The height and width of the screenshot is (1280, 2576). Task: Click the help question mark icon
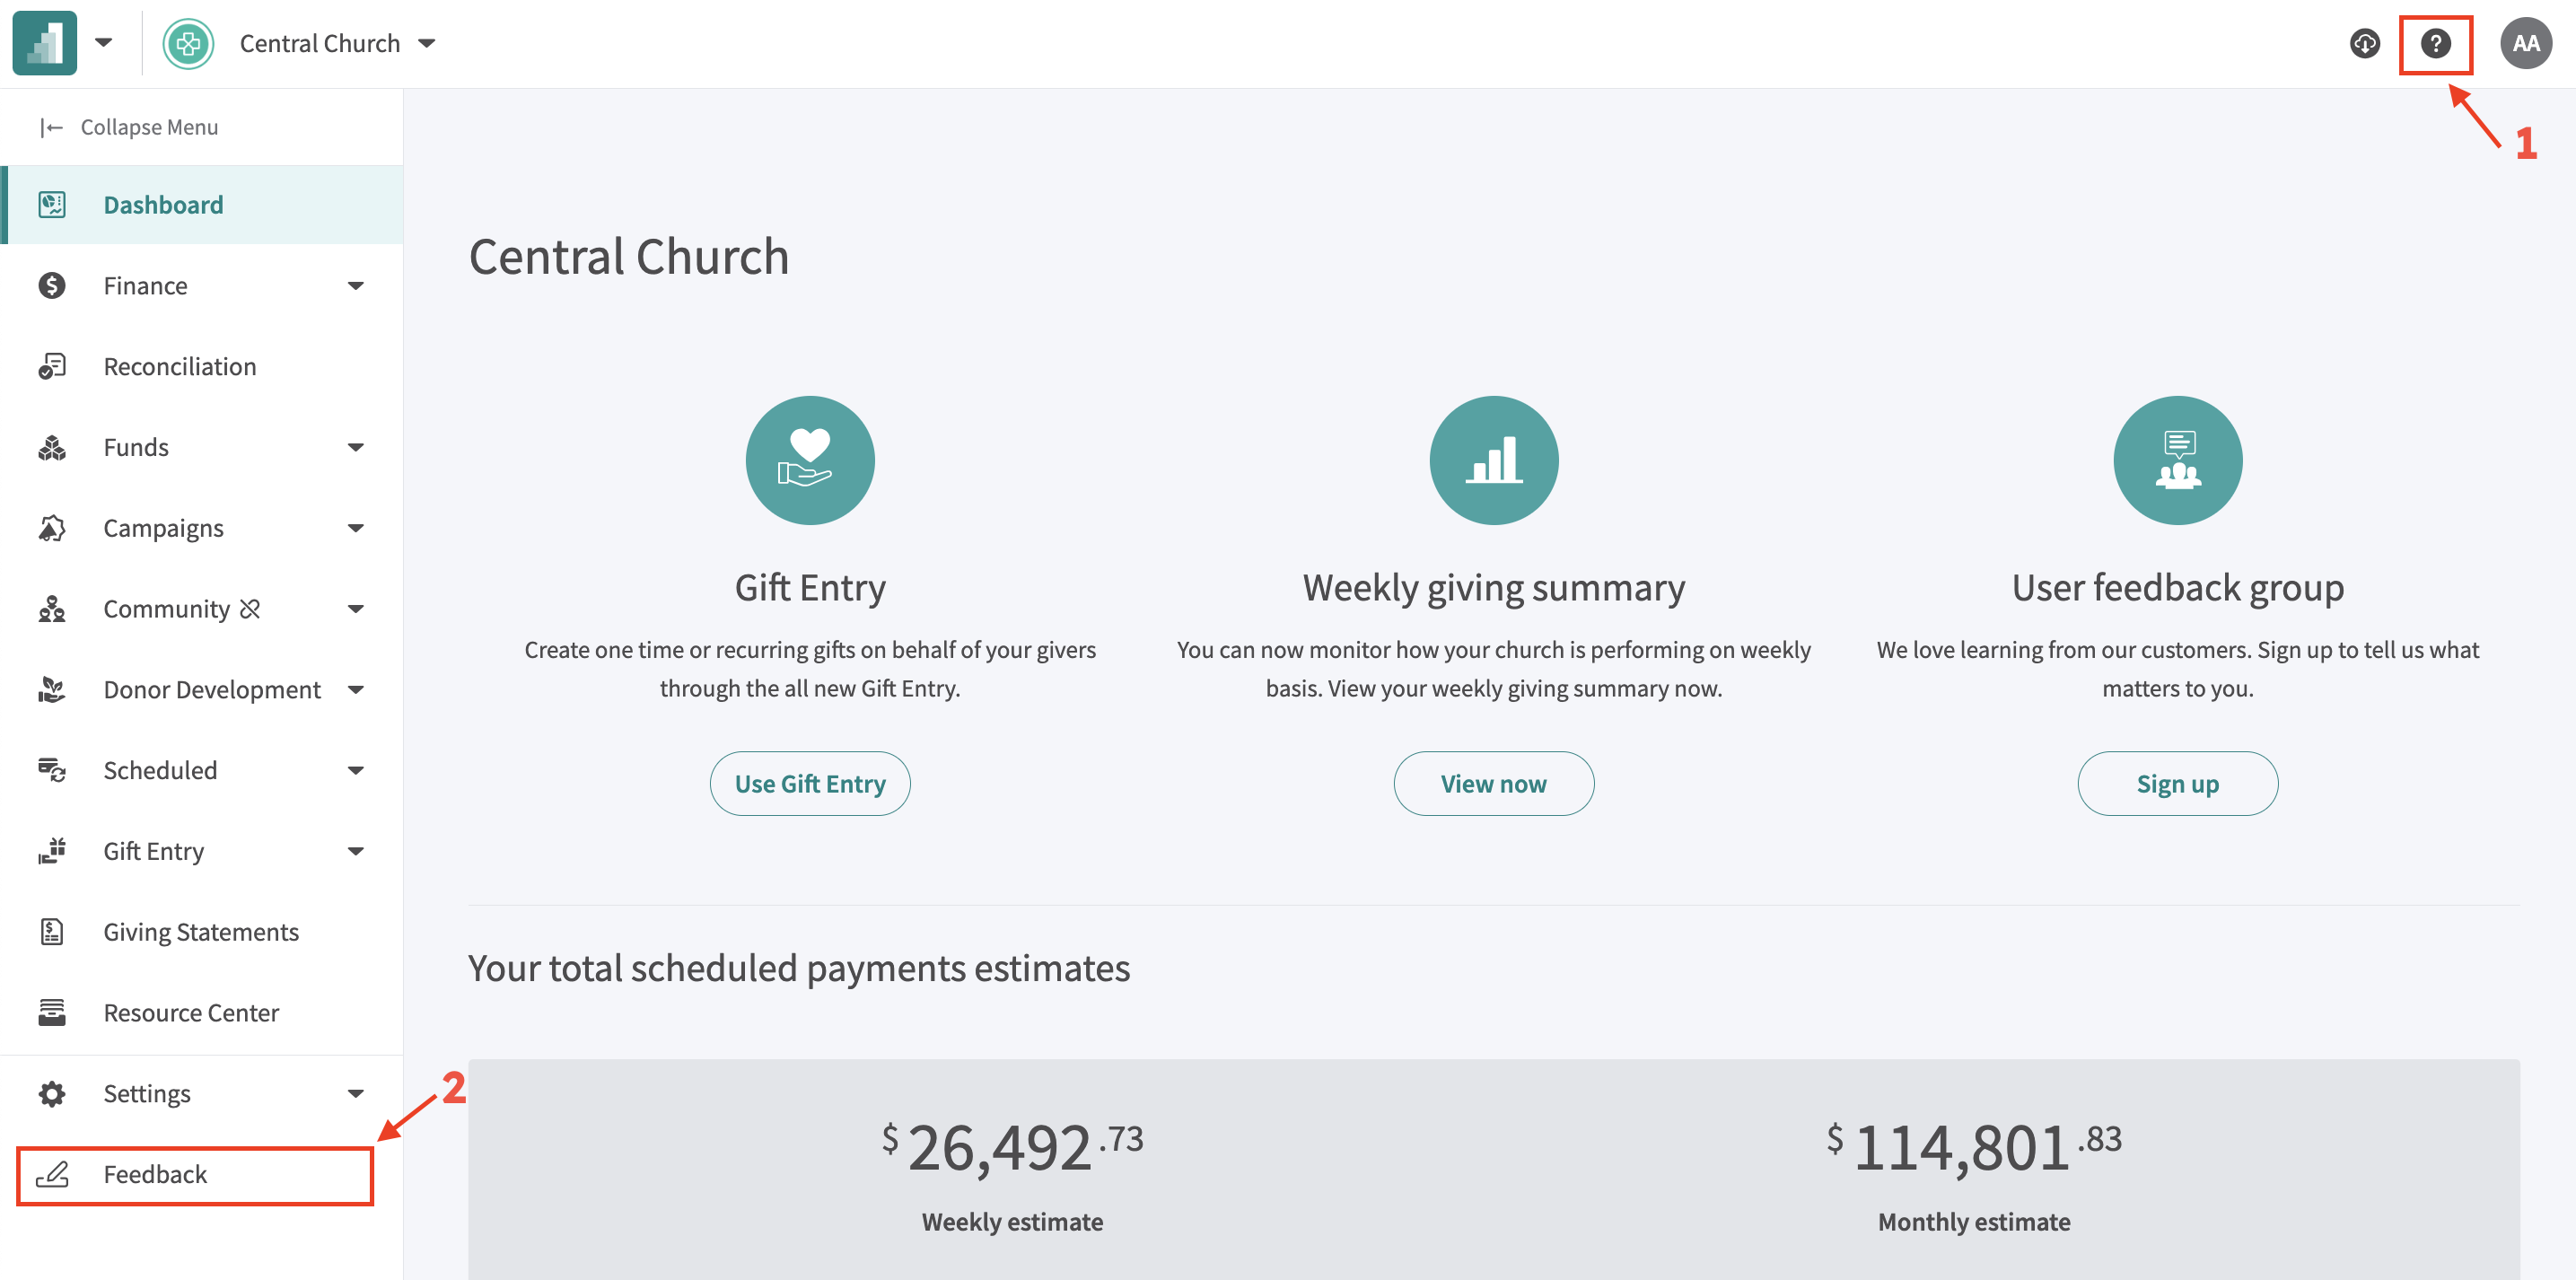pos(2435,44)
